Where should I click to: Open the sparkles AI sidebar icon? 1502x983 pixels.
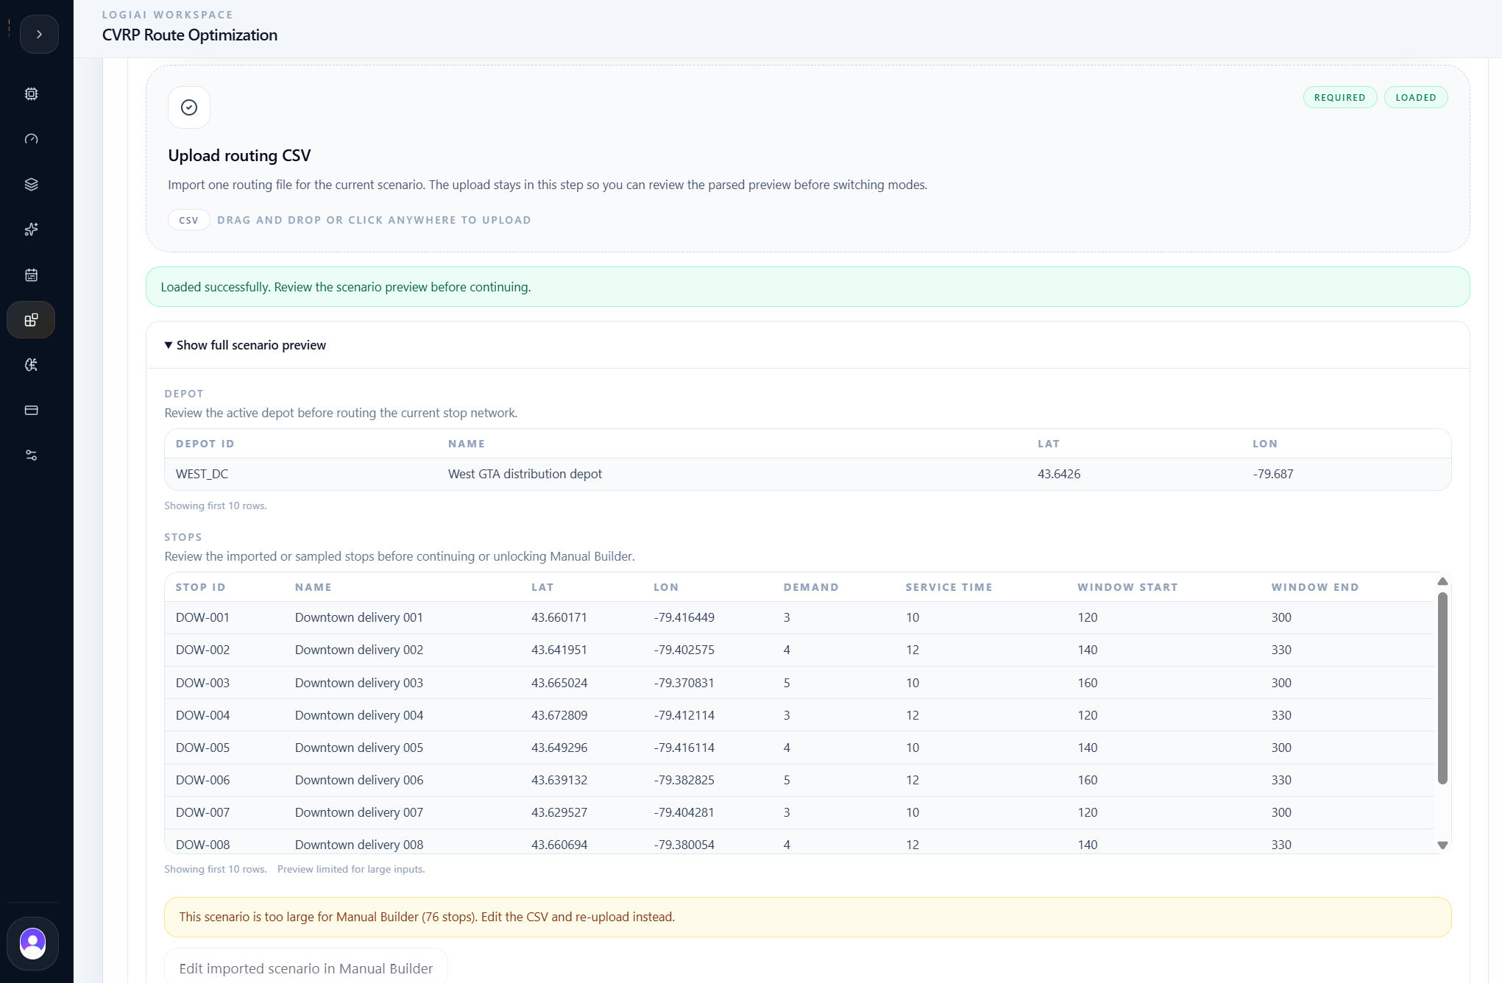click(x=31, y=230)
